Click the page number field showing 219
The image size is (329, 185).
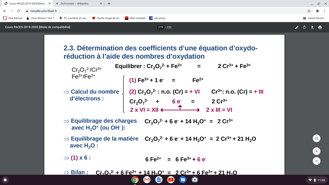pos(160,27)
